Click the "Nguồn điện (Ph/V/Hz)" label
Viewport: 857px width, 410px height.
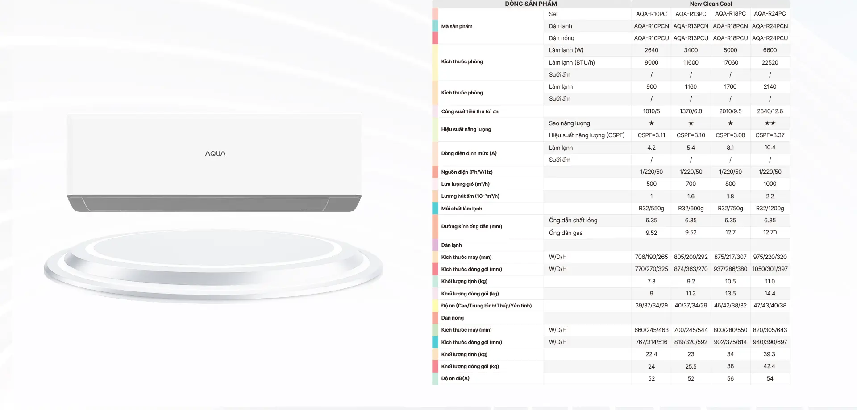tap(467, 172)
